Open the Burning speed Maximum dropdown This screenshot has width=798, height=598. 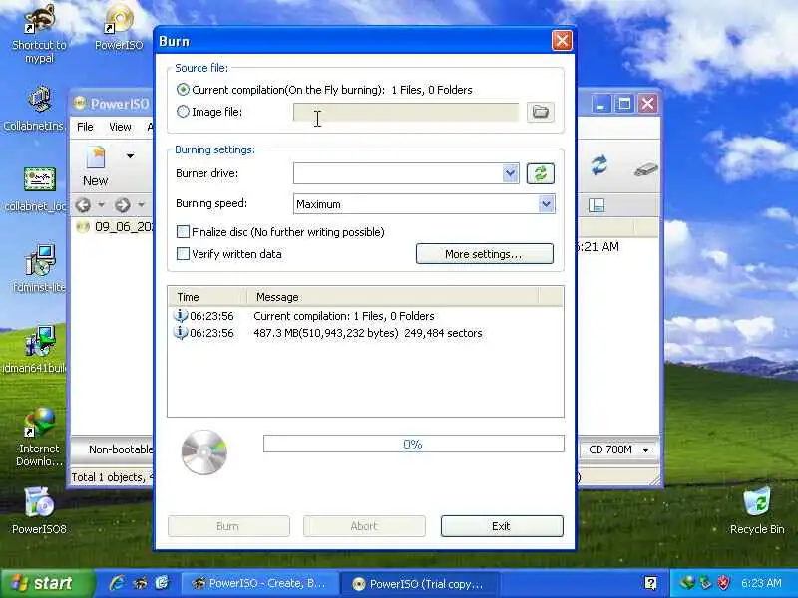pos(546,204)
